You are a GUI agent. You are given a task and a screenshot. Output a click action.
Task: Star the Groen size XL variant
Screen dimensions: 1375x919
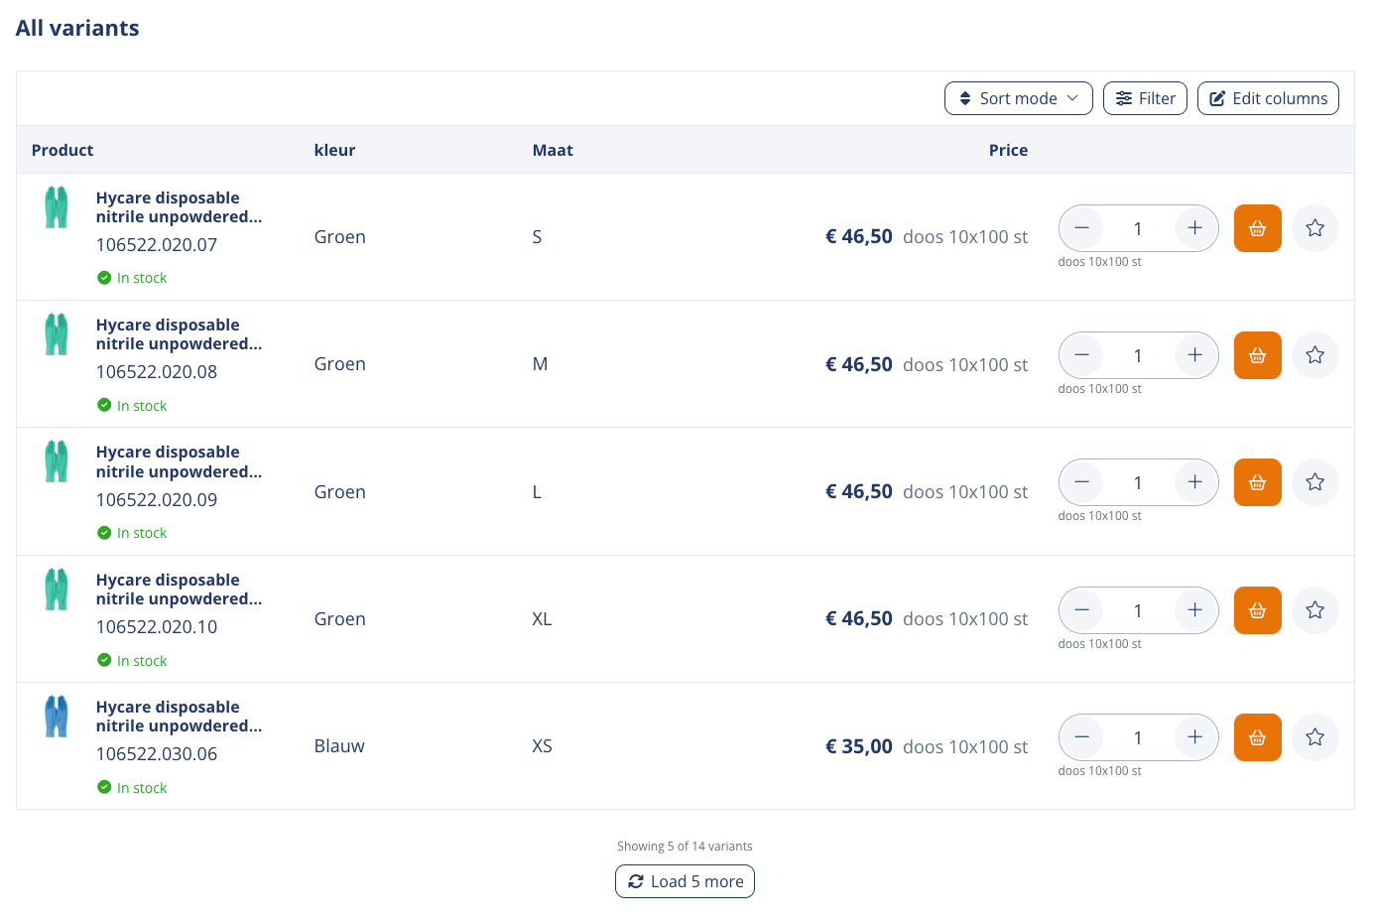pyautogui.click(x=1315, y=610)
